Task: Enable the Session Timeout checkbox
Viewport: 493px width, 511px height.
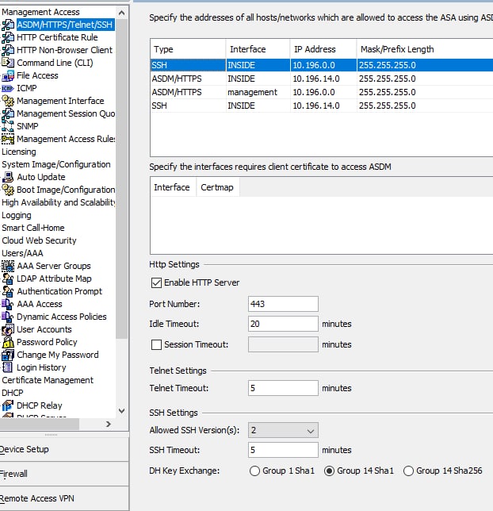Action: click(156, 344)
